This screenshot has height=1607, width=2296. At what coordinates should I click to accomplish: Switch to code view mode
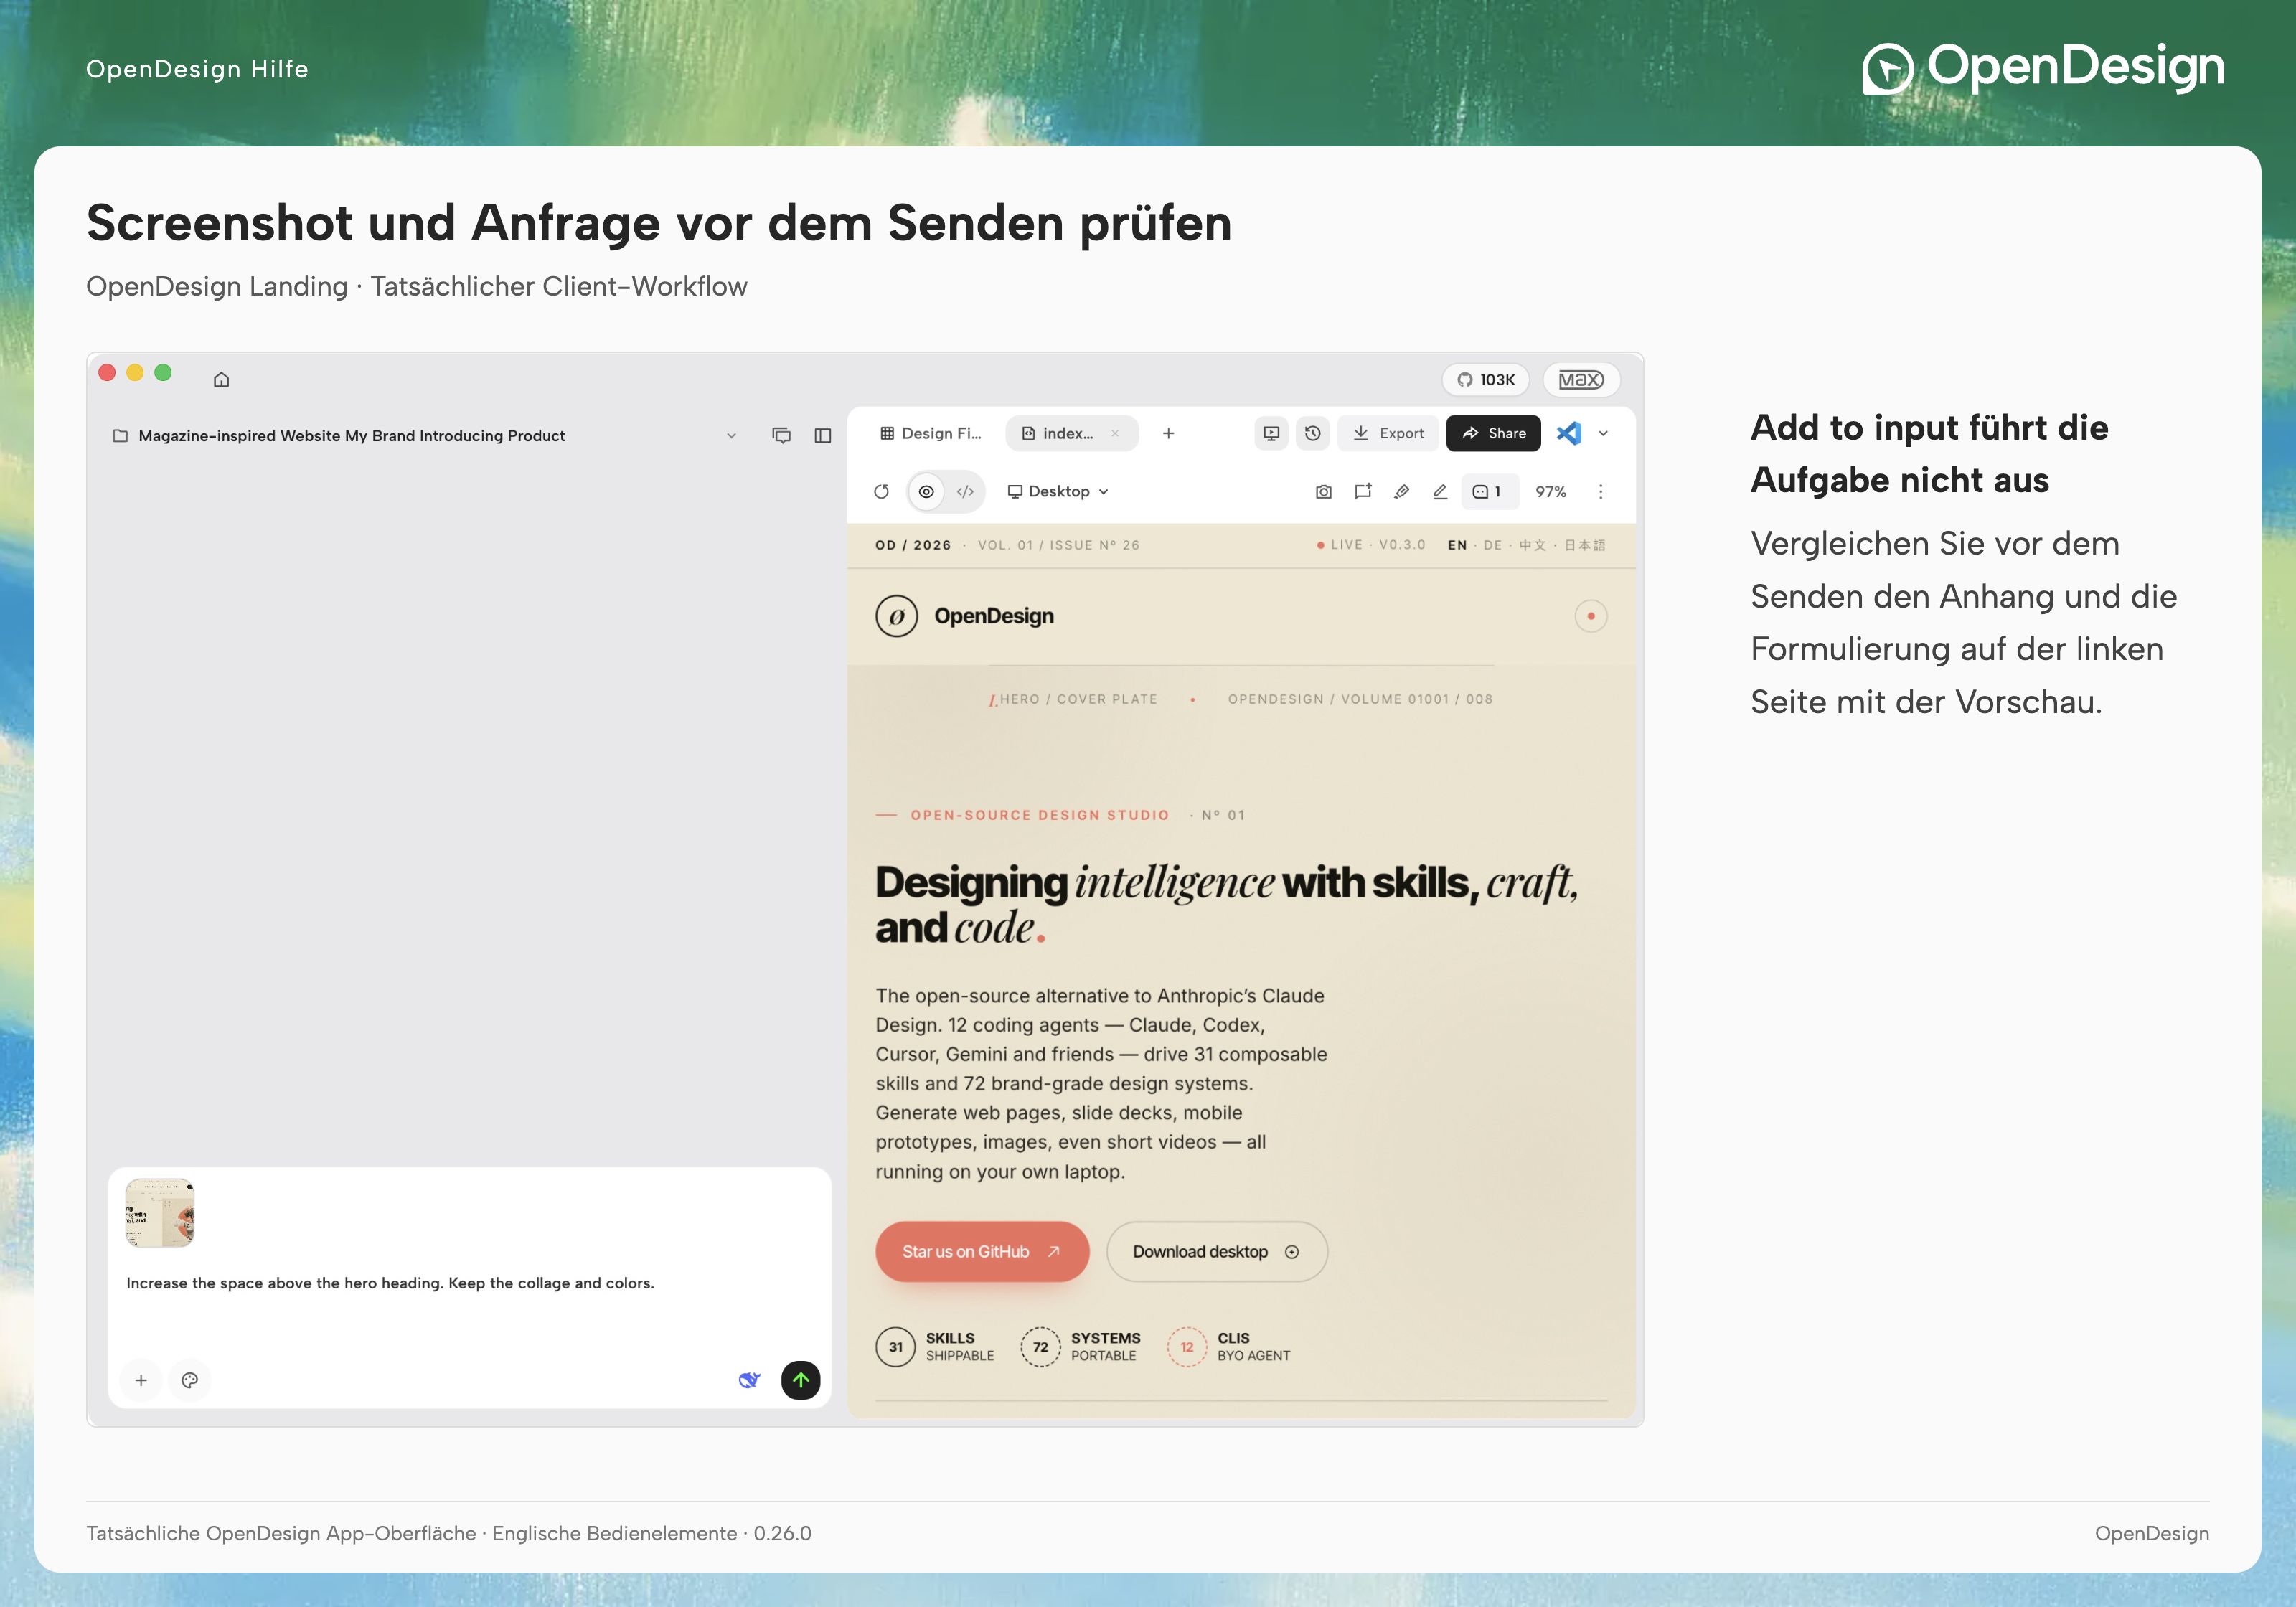965,491
